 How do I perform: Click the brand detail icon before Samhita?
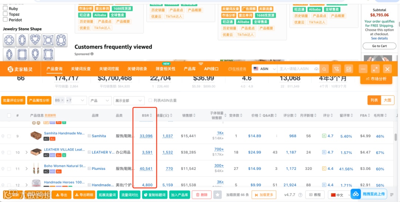89,136
